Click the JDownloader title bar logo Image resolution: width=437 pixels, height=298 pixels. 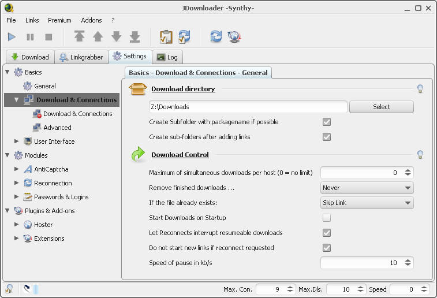[x=9, y=8]
